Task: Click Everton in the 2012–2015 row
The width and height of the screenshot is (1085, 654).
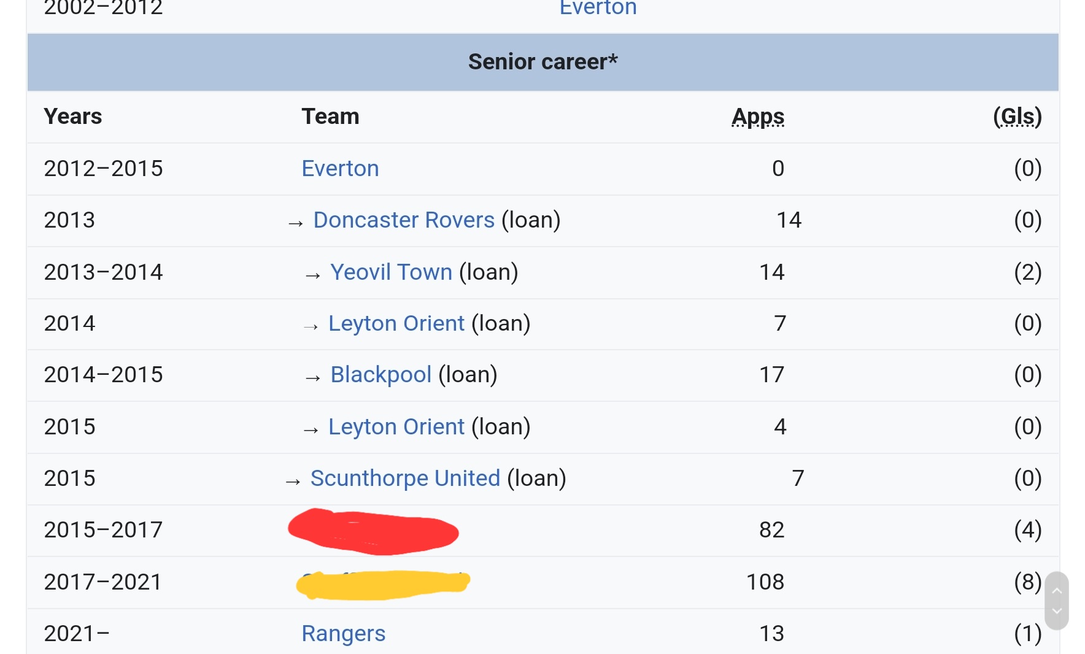Action: (x=340, y=168)
